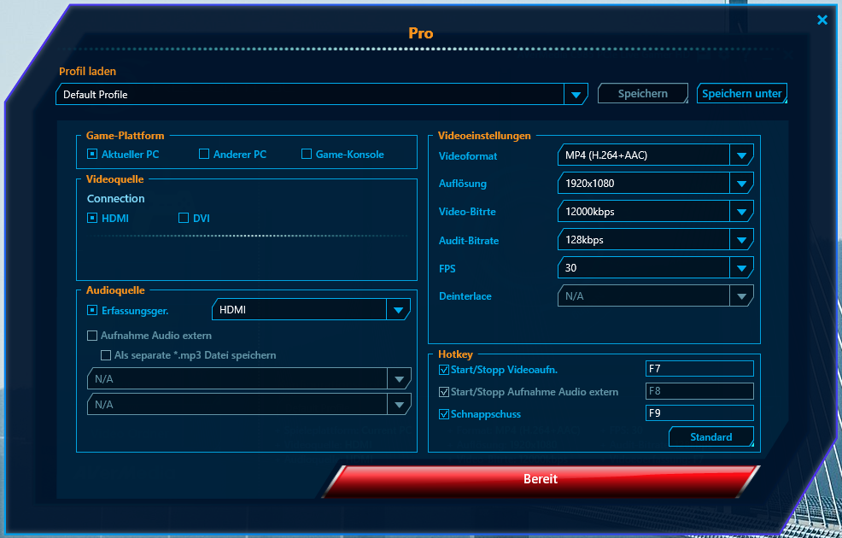
Task: Expand the Videoformat MP4 dropdown
Action: [x=656, y=155]
